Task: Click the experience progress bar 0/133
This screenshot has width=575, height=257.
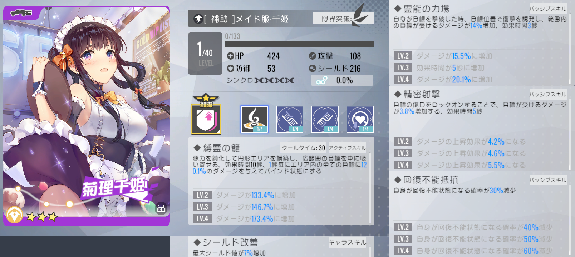Action: click(x=299, y=44)
